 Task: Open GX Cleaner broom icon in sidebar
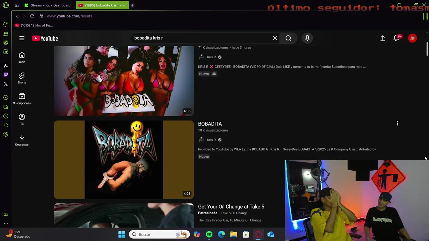[6, 33]
